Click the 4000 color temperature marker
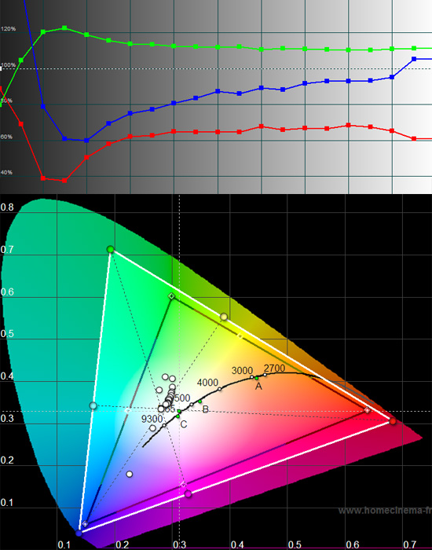Image resolution: width=432 pixels, height=550 pixels. pos(220,389)
